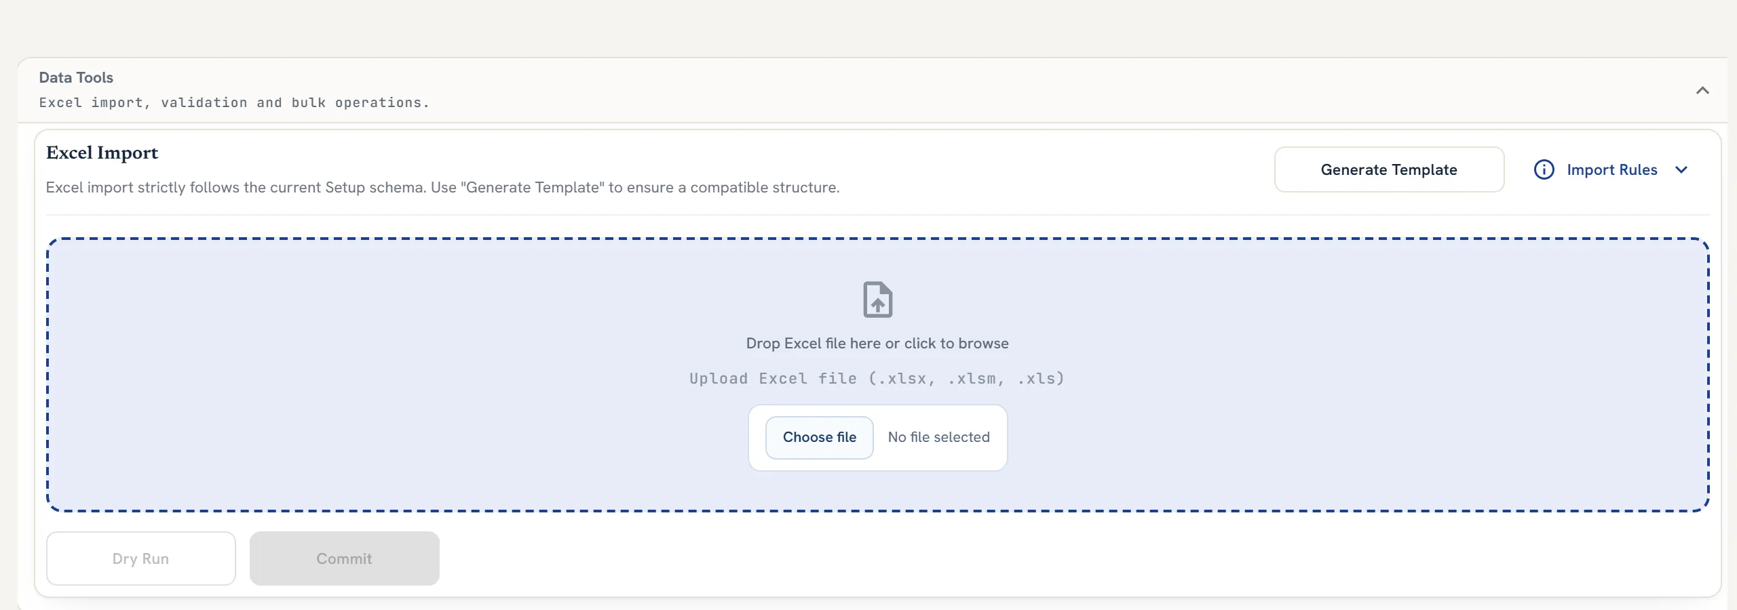Click the file upload icon in drop zone
The height and width of the screenshot is (610, 1737).
(x=877, y=300)
